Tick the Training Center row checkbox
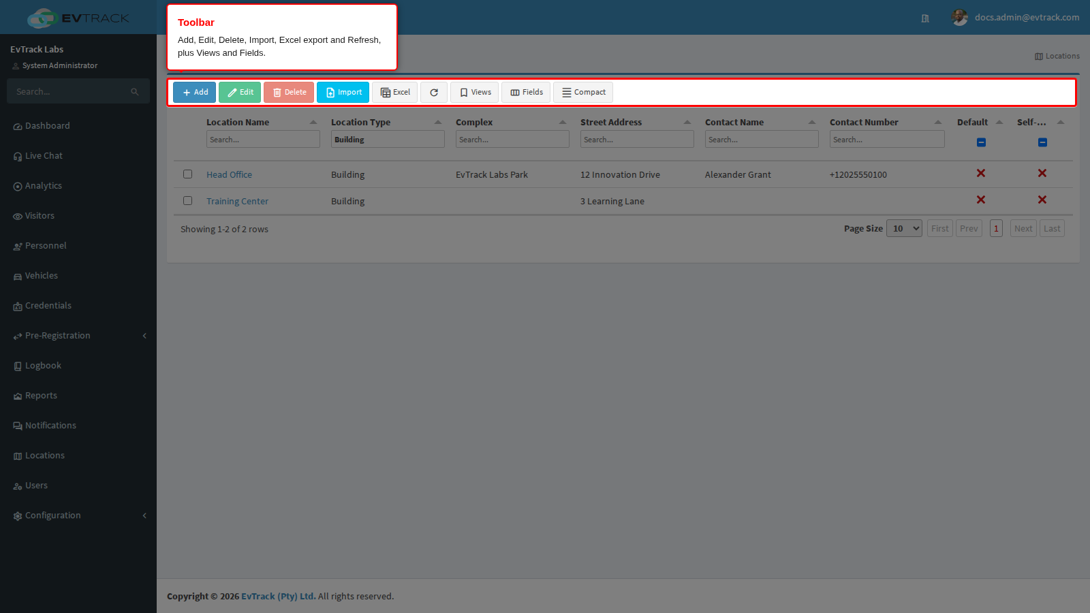Viewport: 1090px width, 613px height. pos(188,201)
